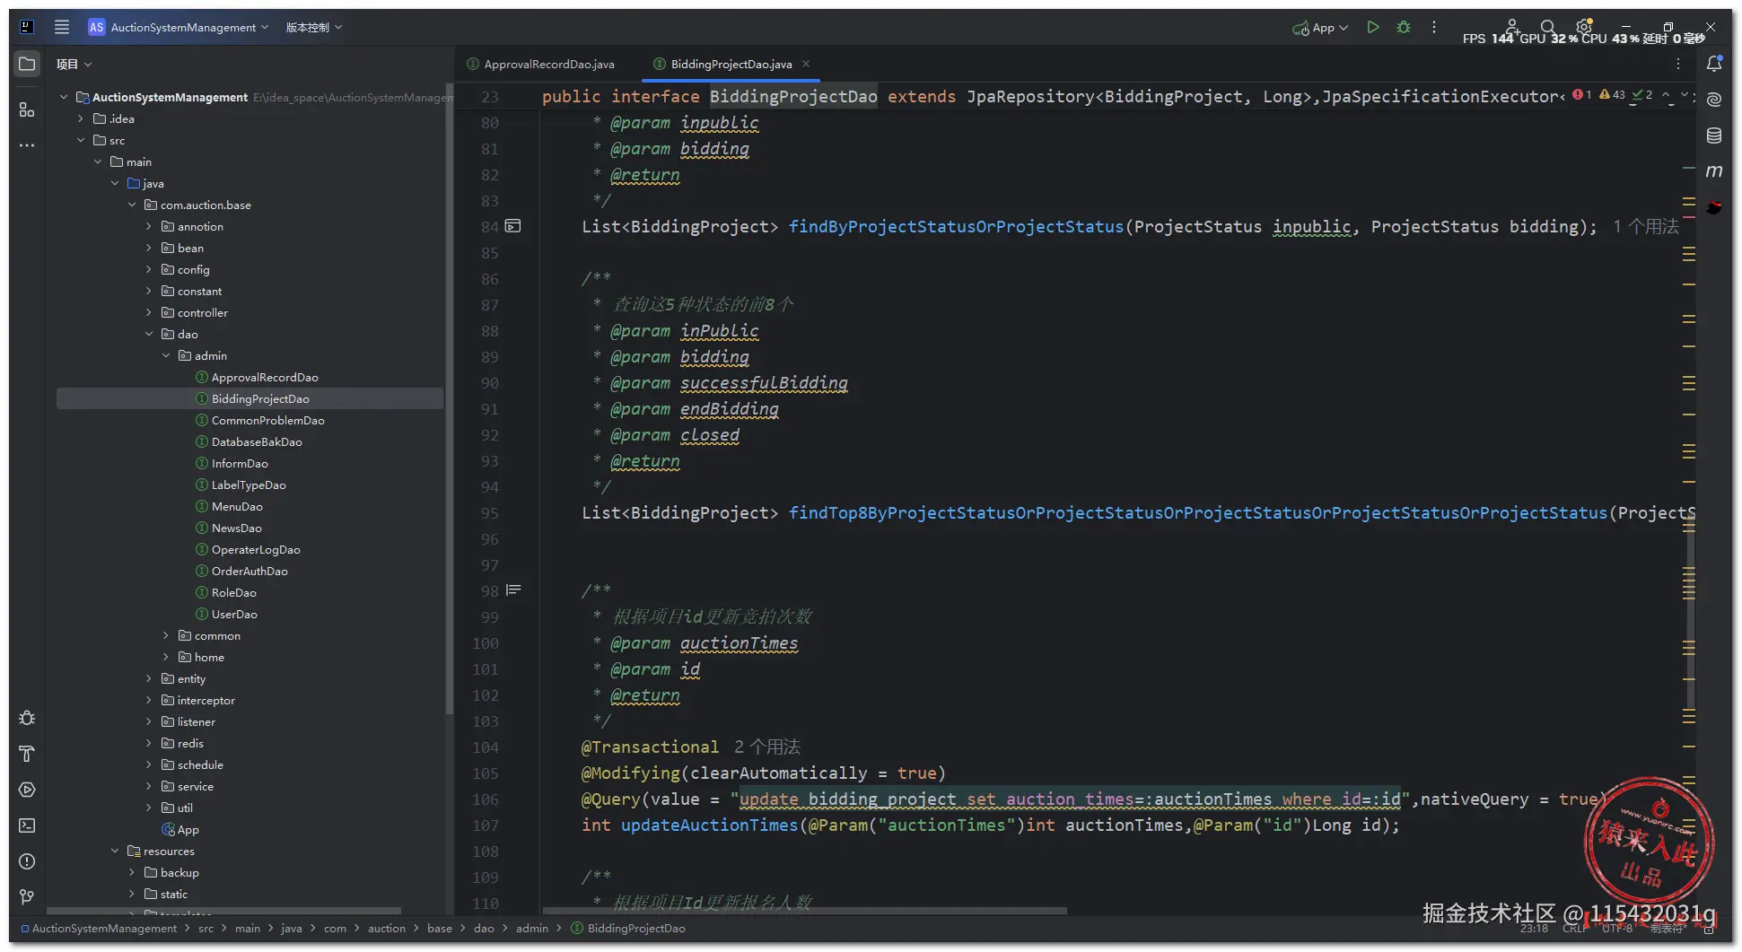Screen dimensions: 1742x952
Task: Open the toolbar's more actions menu
Action: [x=1434, y=27]
